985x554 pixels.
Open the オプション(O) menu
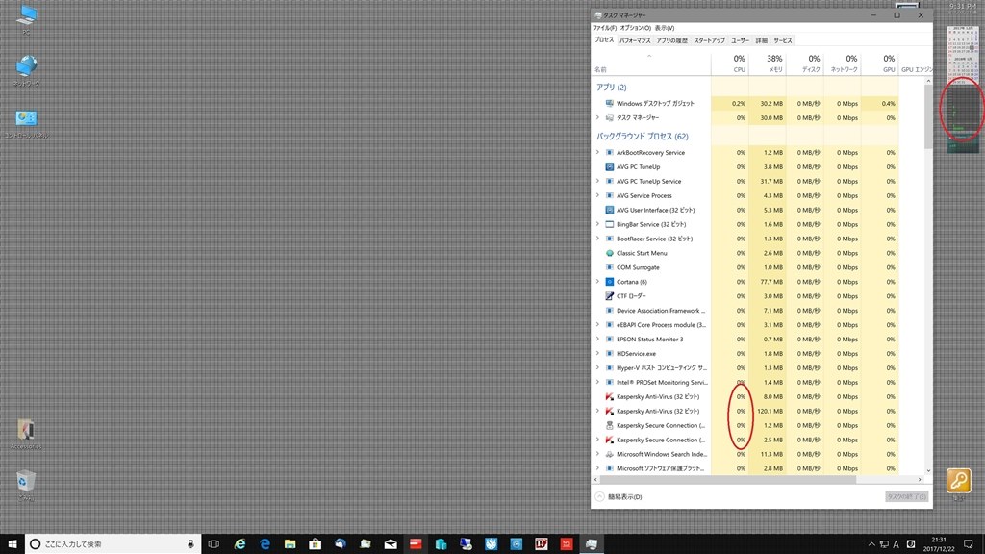click(635, 28)
